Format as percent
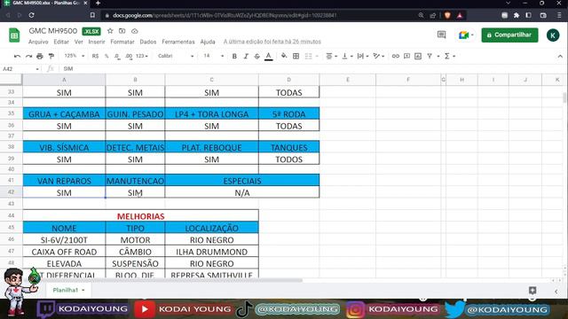Viewport: 568px width, 319px height. [106, 56]
